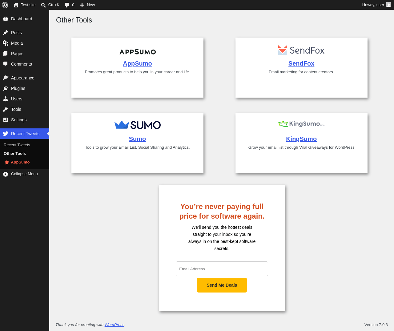Click the AppSumo logo image
The width and height of the screenshot is (394, 331).
tap(138, 52)
